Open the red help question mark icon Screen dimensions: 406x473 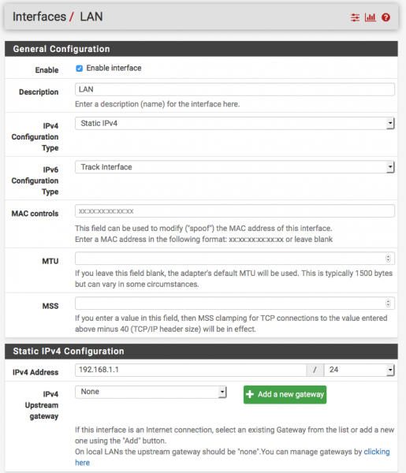[x=386, y=17]
